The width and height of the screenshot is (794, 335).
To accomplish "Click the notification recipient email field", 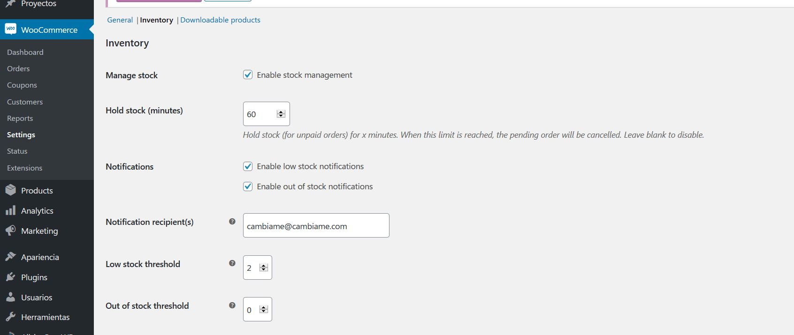I will (x=316, y=225).
